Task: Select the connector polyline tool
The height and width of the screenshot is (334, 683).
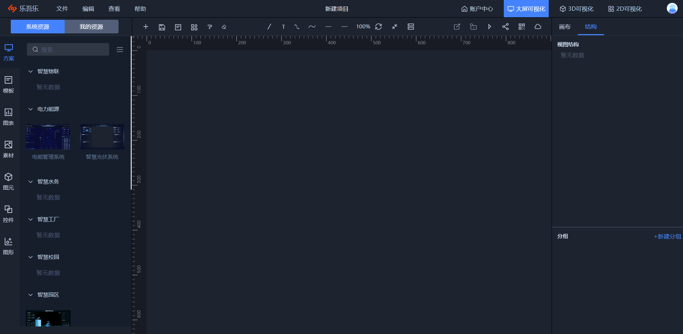Action: click(x=297, y=27)
